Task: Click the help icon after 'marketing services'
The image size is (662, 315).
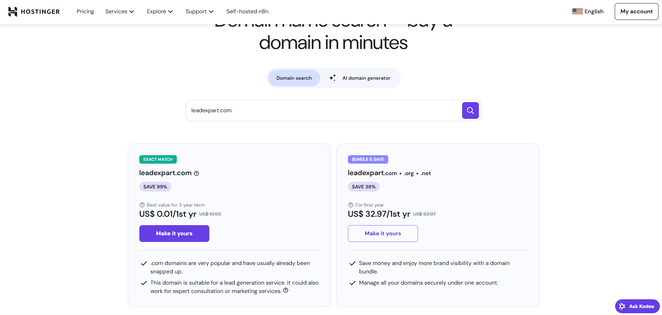Action: click(286, 291)
